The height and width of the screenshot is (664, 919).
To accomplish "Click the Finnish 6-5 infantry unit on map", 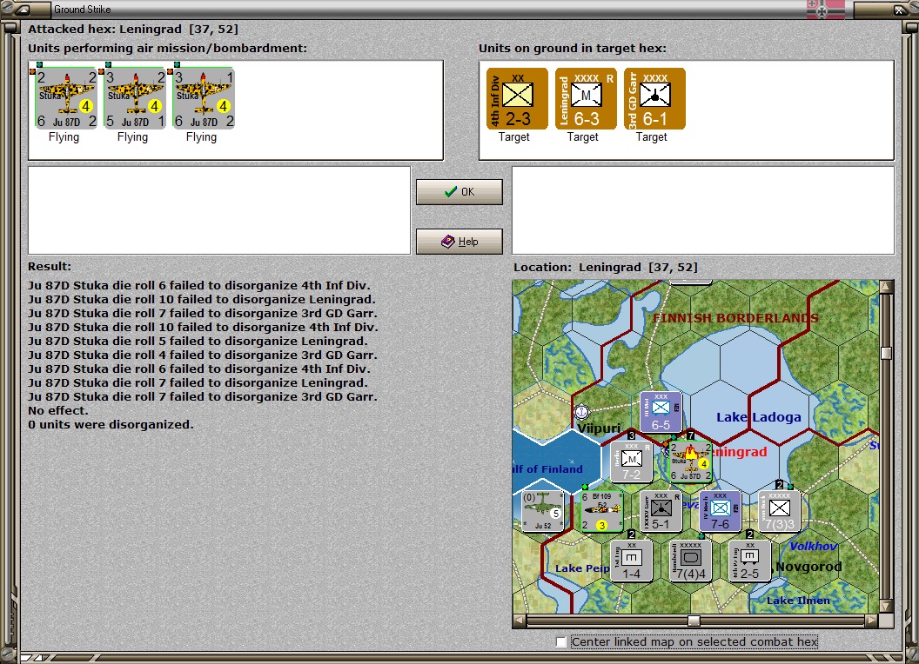I will tap(661, 412).
